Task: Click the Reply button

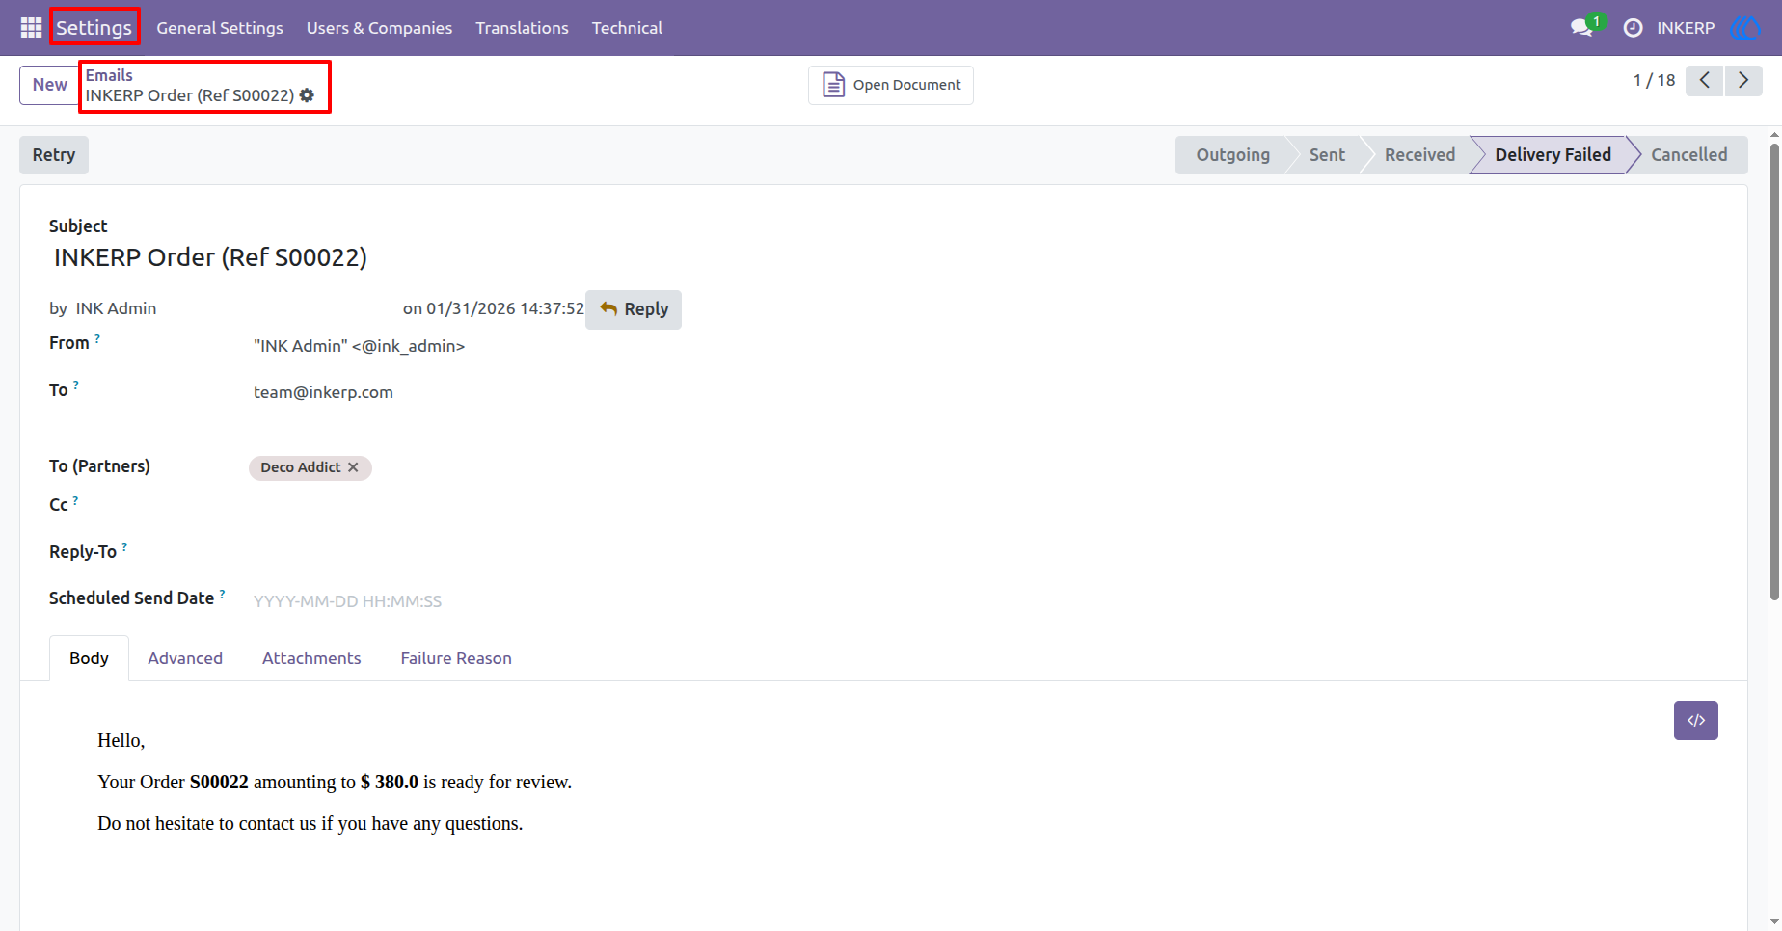Action: [634, 309]
